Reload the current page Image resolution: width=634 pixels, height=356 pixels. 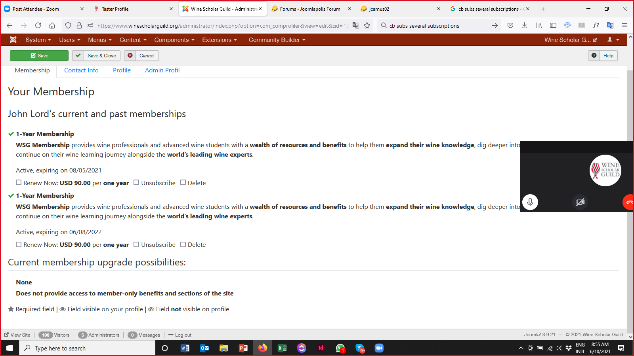(x=38, y=25)
